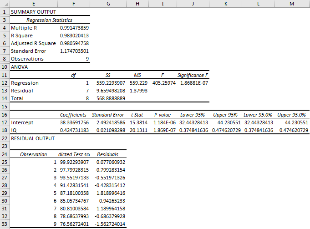Select column J header

pos(193,4)
